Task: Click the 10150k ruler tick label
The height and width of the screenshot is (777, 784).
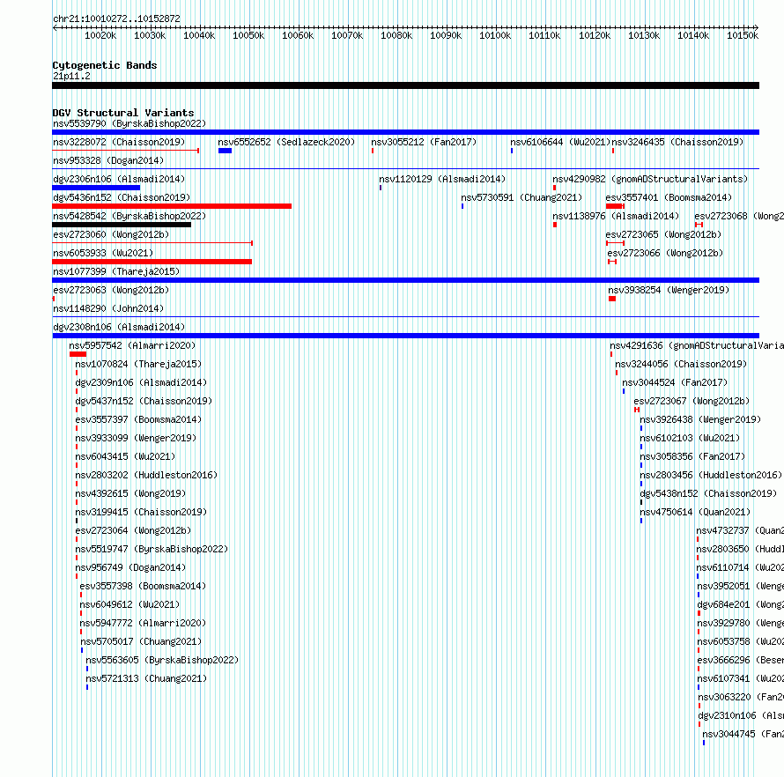Action: 743,35
